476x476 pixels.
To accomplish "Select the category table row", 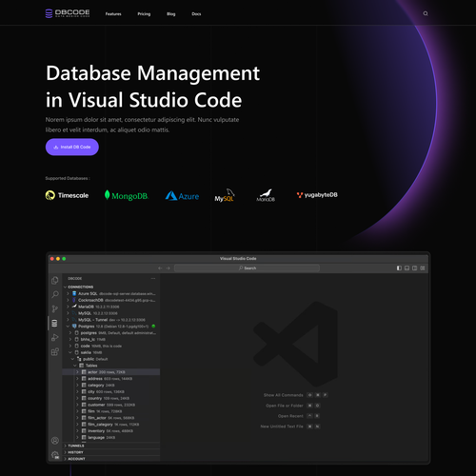I will [111, 386].
